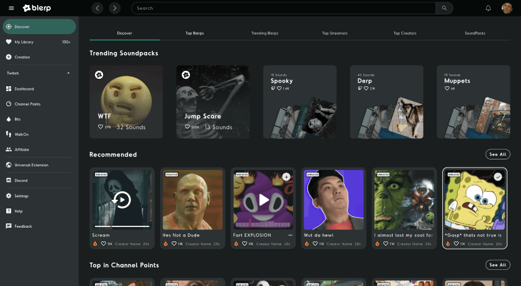This screenshot has height=286, width=521.
Task: Like the Scream blerp heart icon
Action: 103,244
